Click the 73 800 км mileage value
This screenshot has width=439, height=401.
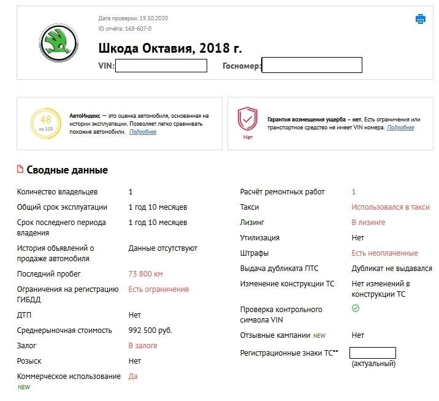(x=145, y=274)
